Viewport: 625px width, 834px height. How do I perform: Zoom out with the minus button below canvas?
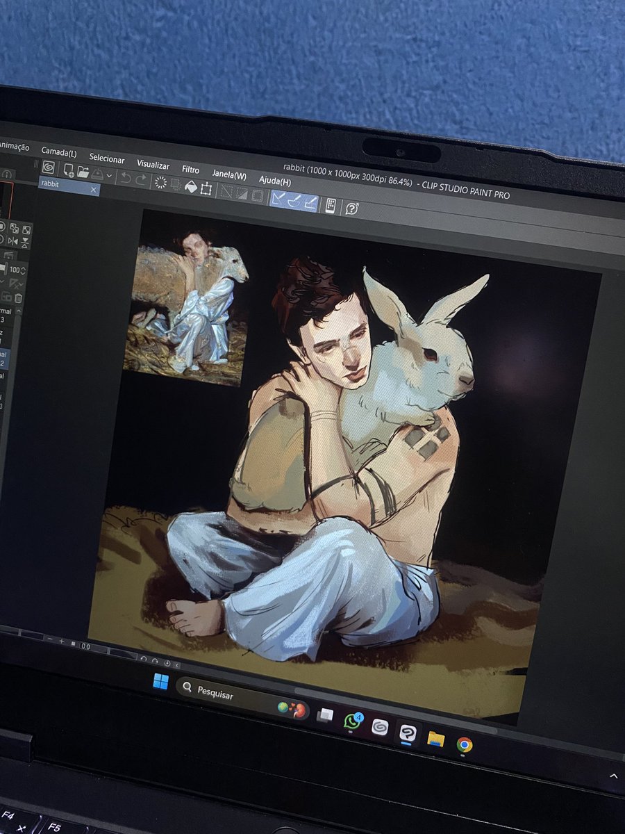(x=50, y=639)
